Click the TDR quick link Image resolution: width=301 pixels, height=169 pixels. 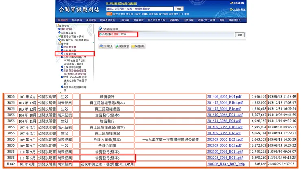click(186, 14)
